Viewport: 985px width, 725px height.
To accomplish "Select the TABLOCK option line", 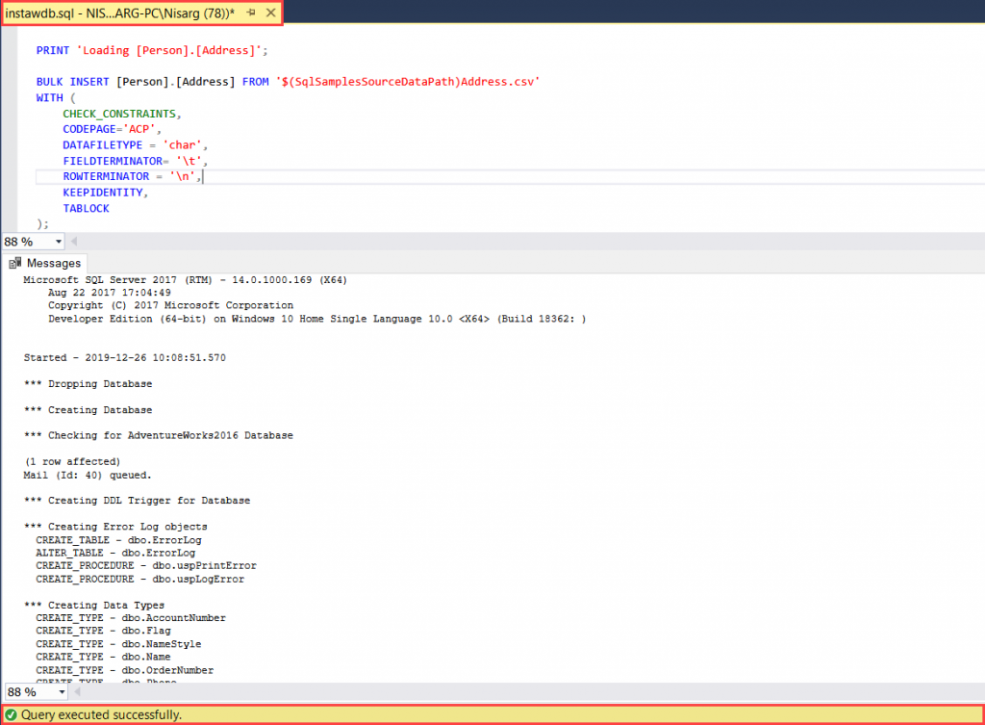I will [86, 208].
